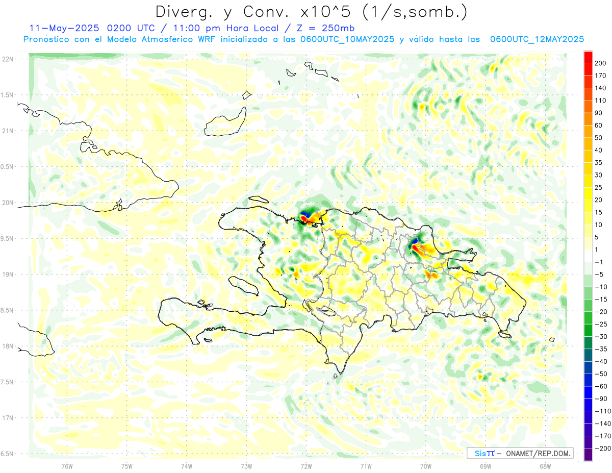Click the '74W' longitude label
Image resolution: width=612 pixels, height=473 pixels.
click(187, 466)
